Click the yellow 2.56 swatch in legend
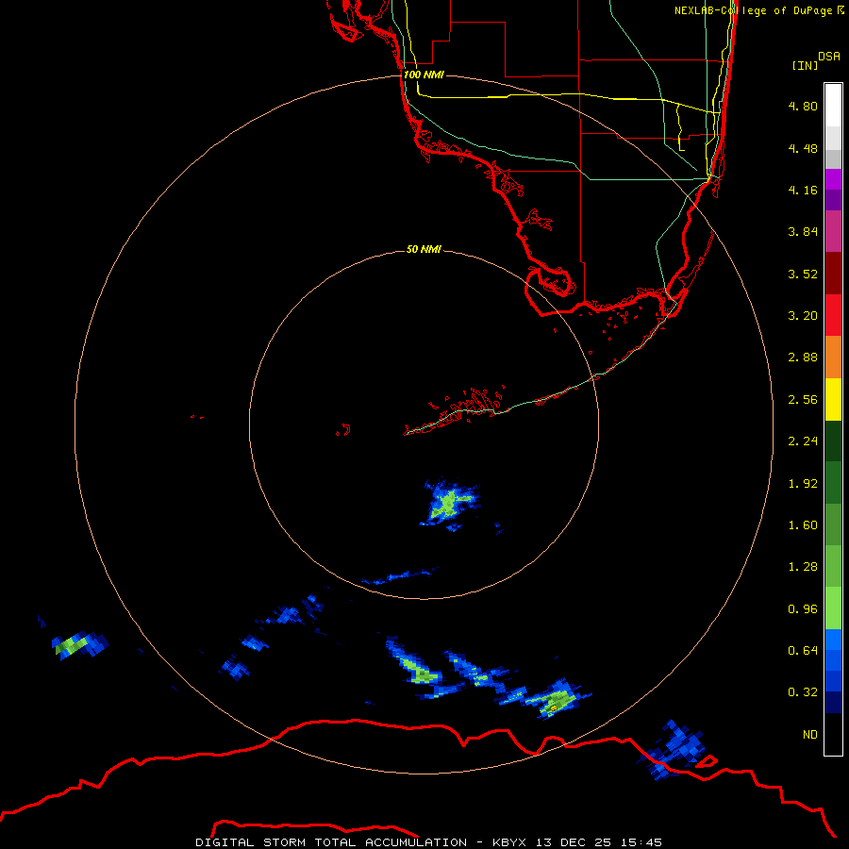Viewport: 849px width, 849px height. click(x=833, y=399)
